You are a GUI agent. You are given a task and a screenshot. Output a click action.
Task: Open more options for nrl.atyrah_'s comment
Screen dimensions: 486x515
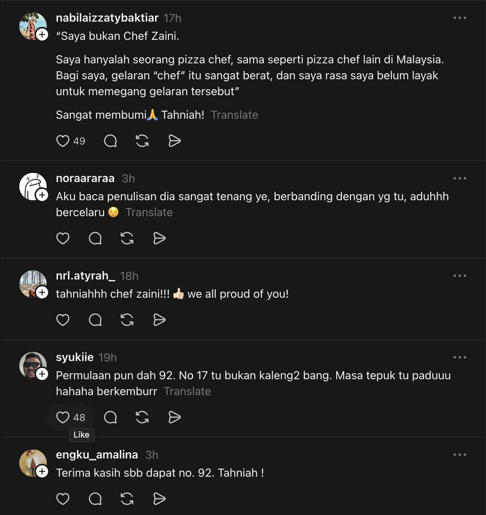tap(459, 276)
